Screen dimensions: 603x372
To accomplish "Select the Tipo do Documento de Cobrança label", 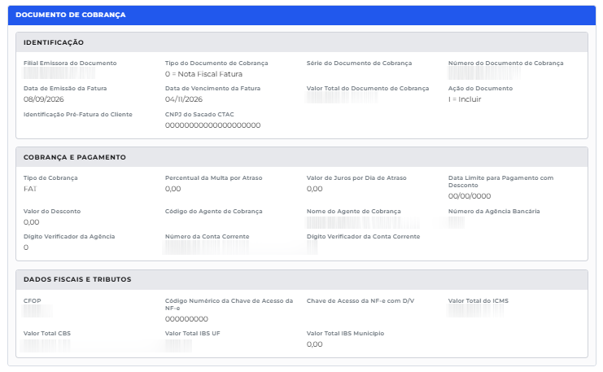I will [216, 63].
